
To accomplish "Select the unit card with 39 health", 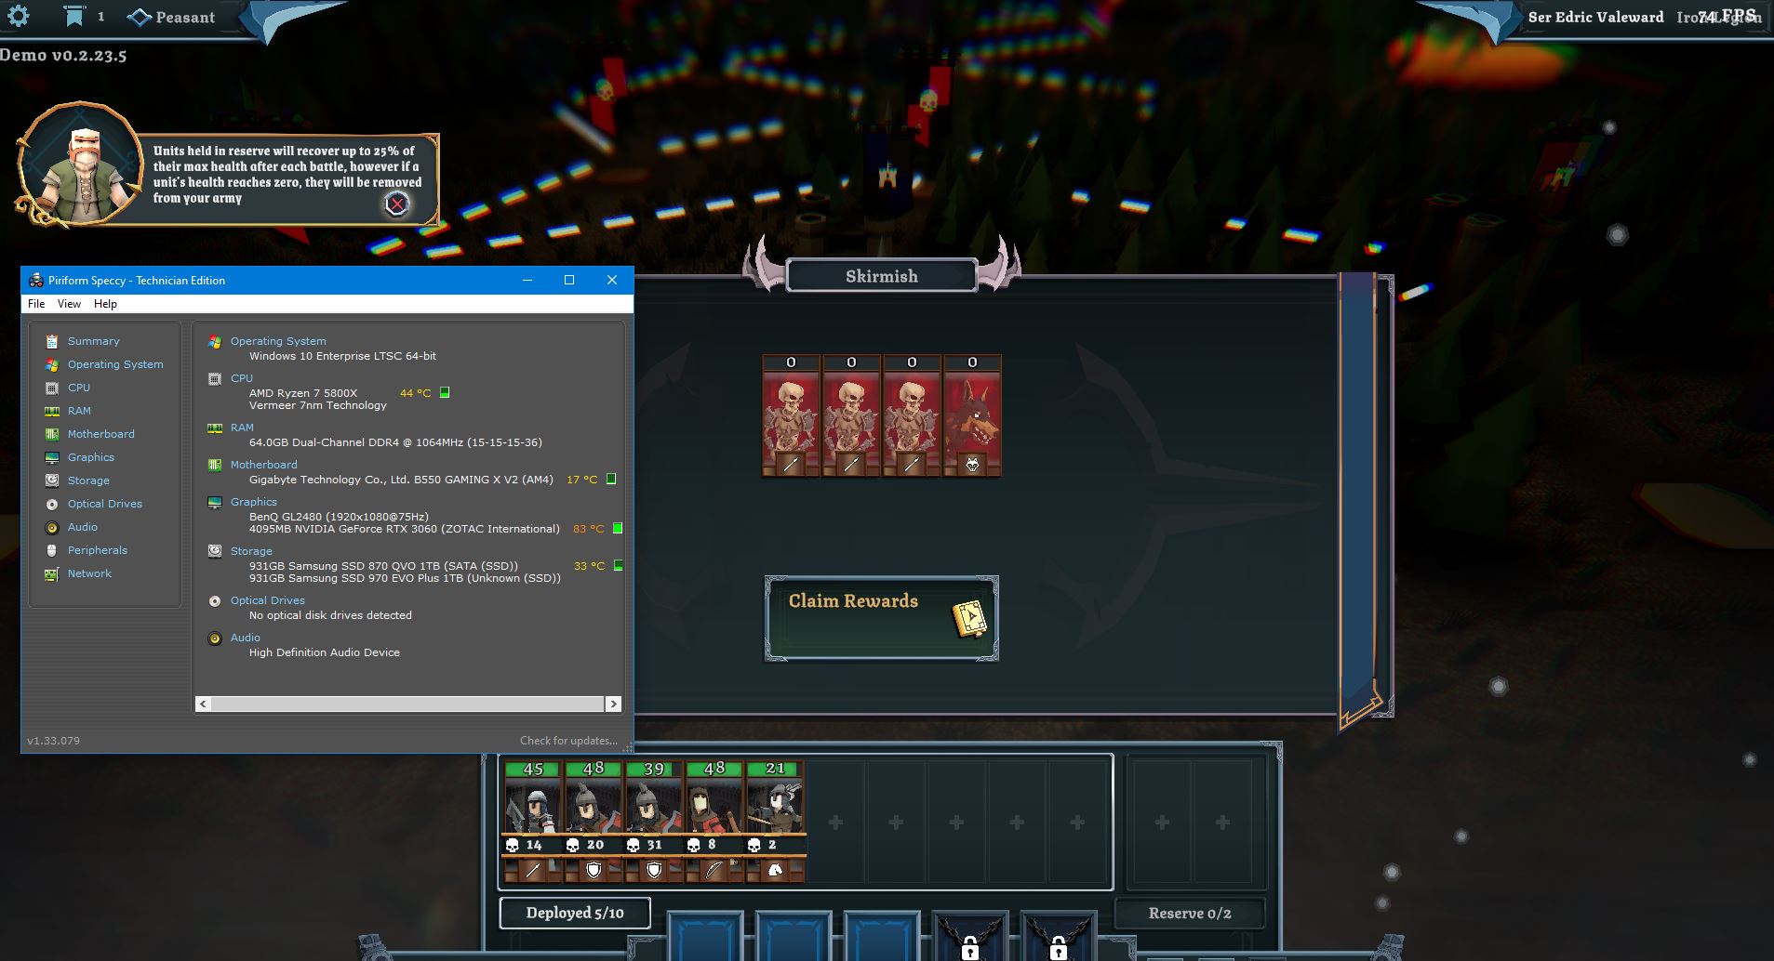I will click(x=654, y=821).
